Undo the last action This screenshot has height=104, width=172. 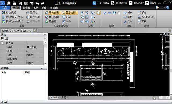pos(37,3)
